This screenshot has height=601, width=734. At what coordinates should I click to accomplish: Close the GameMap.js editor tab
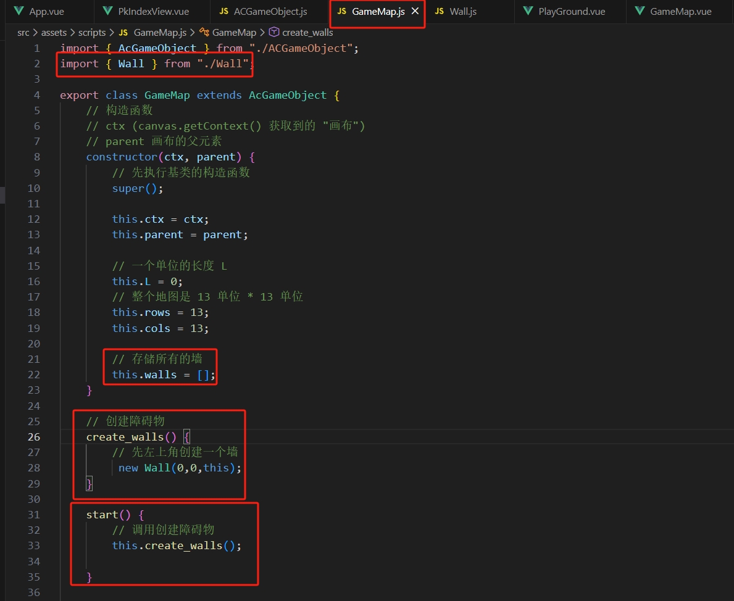[x=415, y=12]
